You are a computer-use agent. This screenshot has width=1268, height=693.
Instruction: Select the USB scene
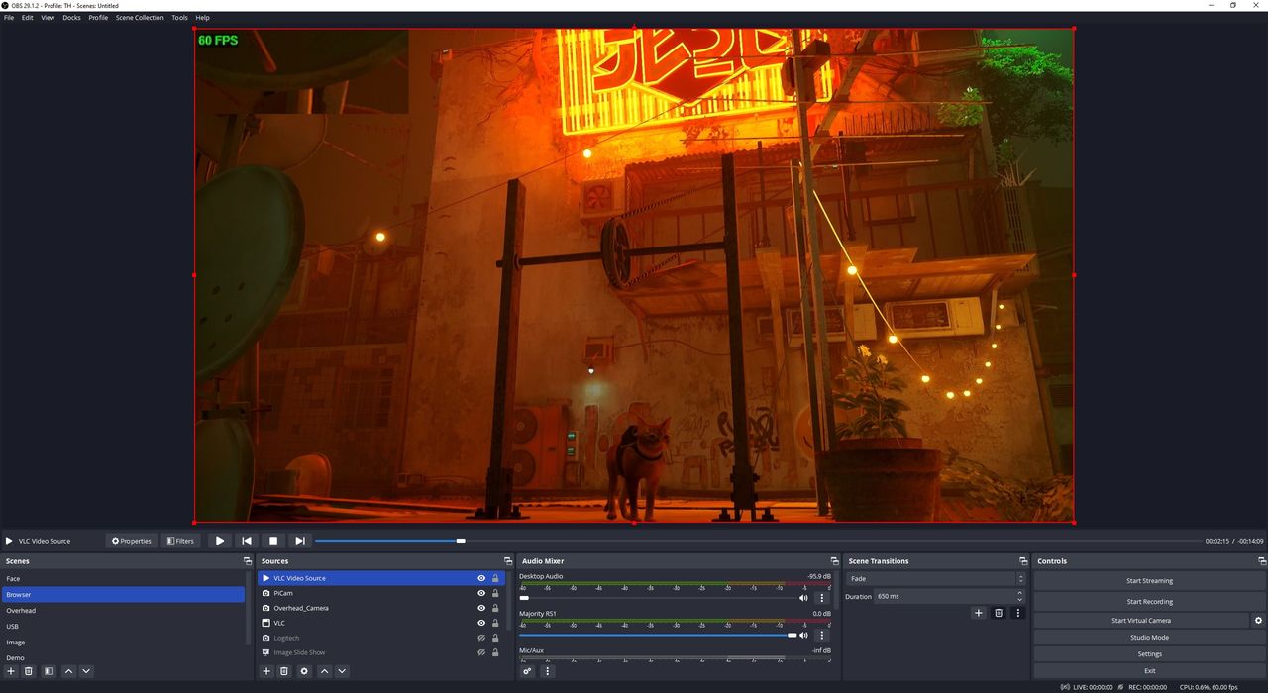point(123,627)
